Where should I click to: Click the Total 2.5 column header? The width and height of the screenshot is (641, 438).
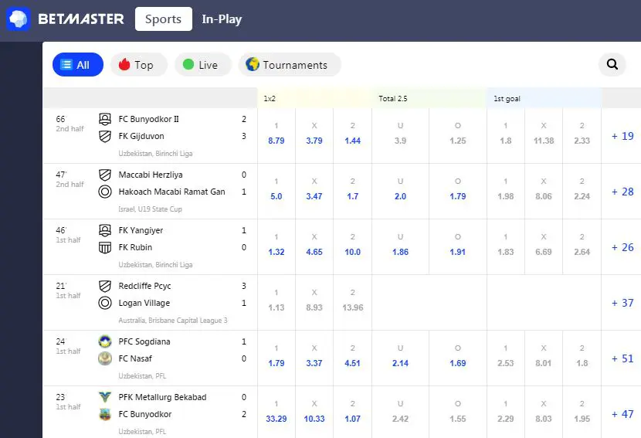coord(393,99)
